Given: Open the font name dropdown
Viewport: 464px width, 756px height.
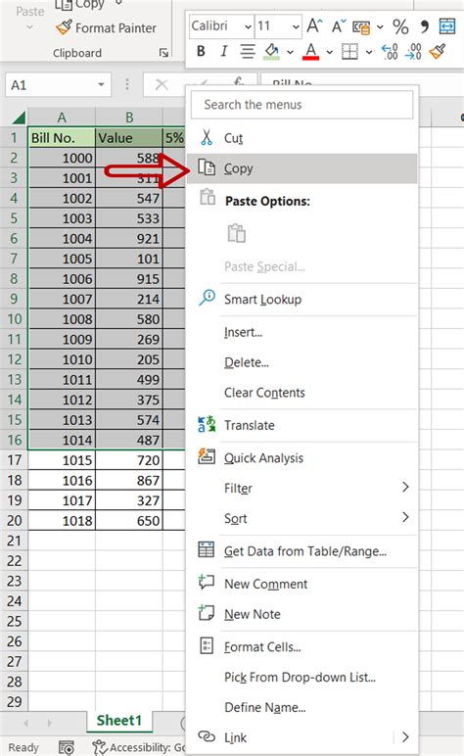Looking at the screenshot, I should click(x=248, y=26).
